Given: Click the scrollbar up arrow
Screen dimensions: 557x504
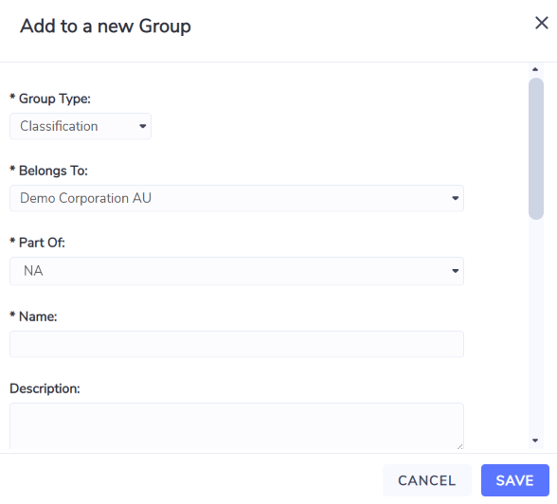Looking at the screenshot, I should pos(535,69).
